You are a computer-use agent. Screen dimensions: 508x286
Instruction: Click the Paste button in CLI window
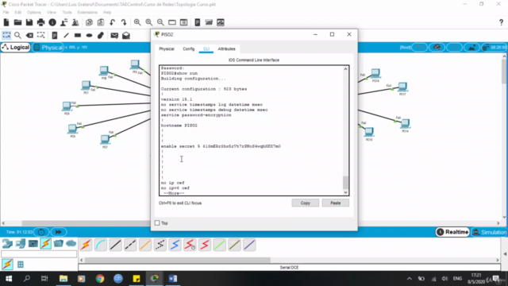(x=335, y=203)
